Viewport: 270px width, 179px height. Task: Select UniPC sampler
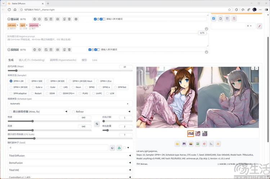tap(97, 93)
